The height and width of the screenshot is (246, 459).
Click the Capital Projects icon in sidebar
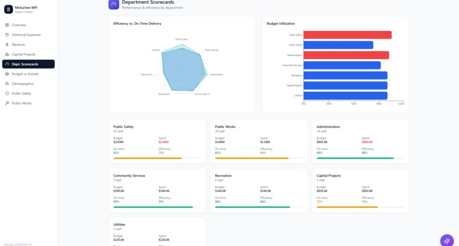[x=7, y=54]
